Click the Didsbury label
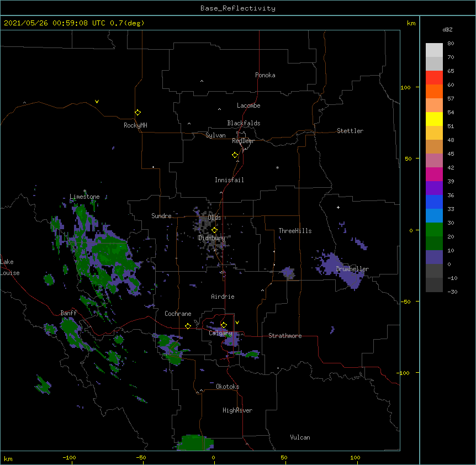 pyautogui.click(x=211, y=238)
